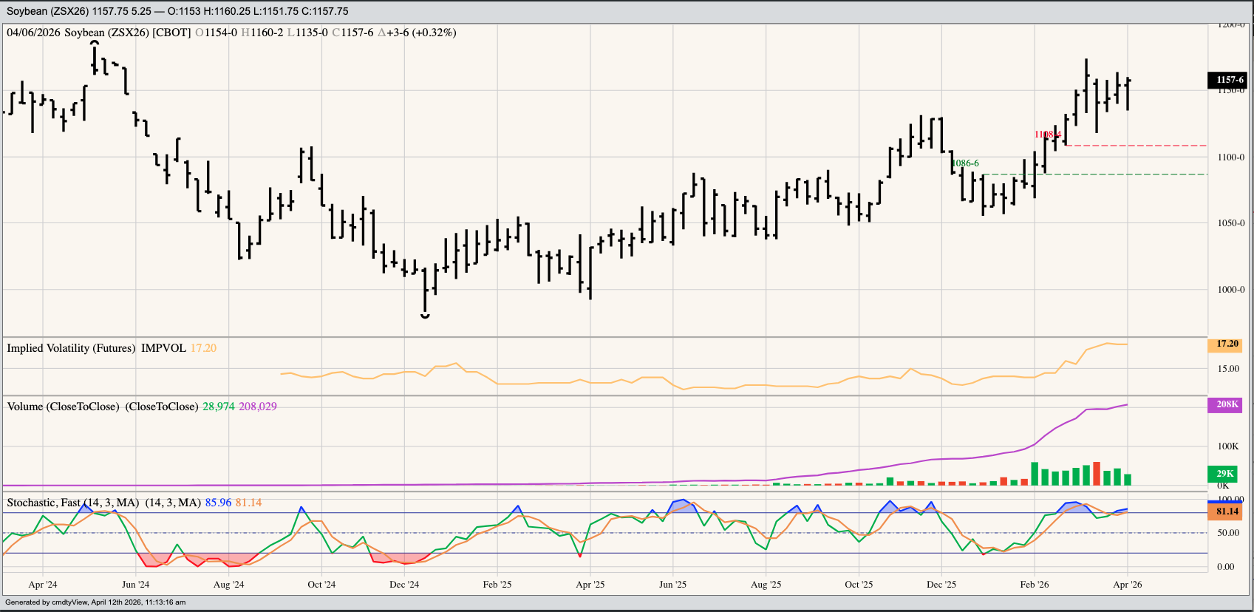Click the blue 85.96 stochastic value in legend

pyautogui.click(x=218, y=503)
